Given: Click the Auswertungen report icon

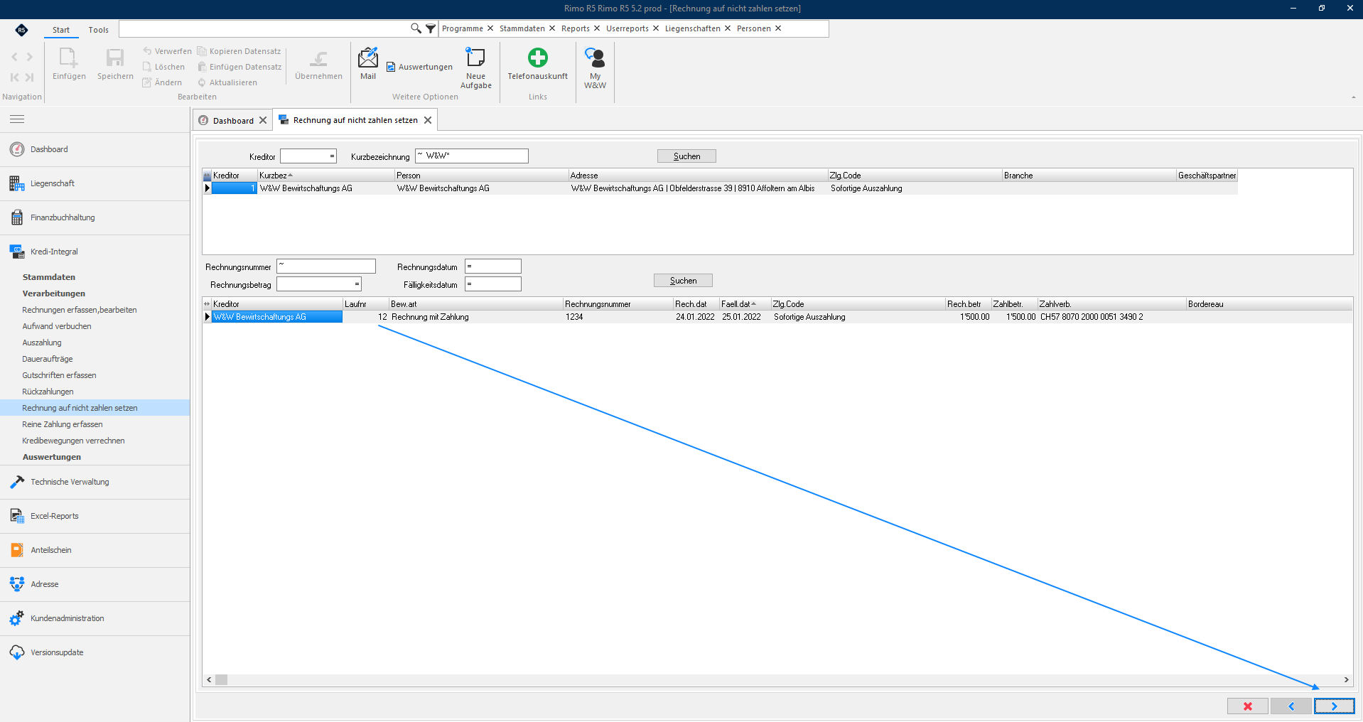Looking at the screenshot, I should pos(391,67).
